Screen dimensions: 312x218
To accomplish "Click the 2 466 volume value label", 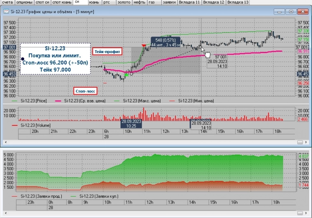I will [x=303, y=119].
